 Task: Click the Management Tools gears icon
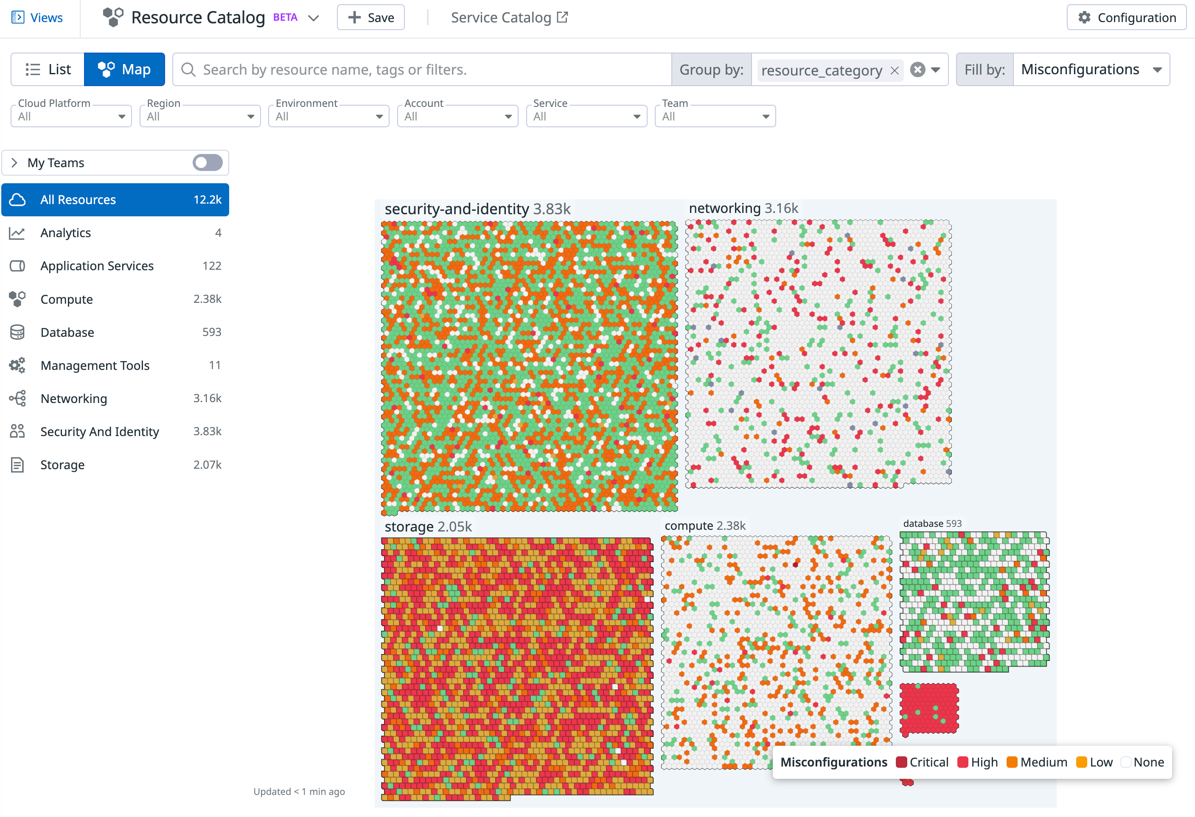coord(17,365)
